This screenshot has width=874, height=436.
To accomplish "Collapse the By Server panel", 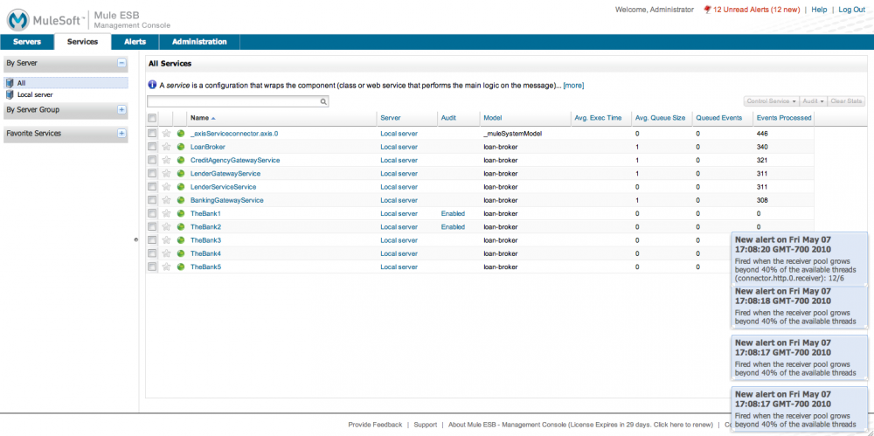I will click(121, 64).
